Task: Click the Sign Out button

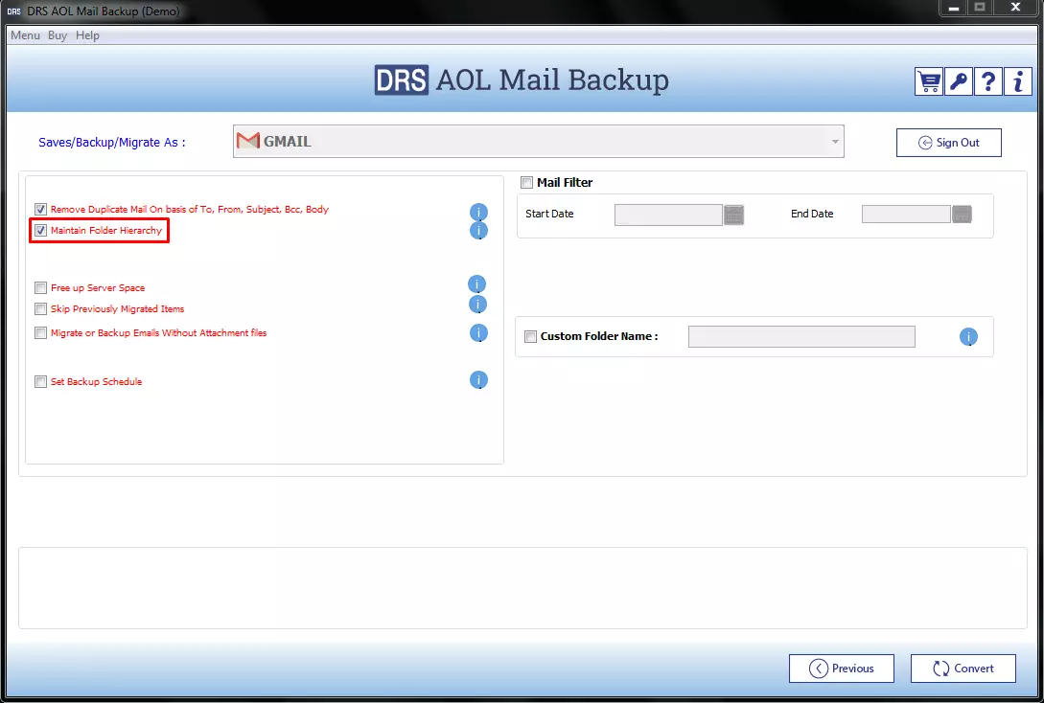Action: point(949,143)
